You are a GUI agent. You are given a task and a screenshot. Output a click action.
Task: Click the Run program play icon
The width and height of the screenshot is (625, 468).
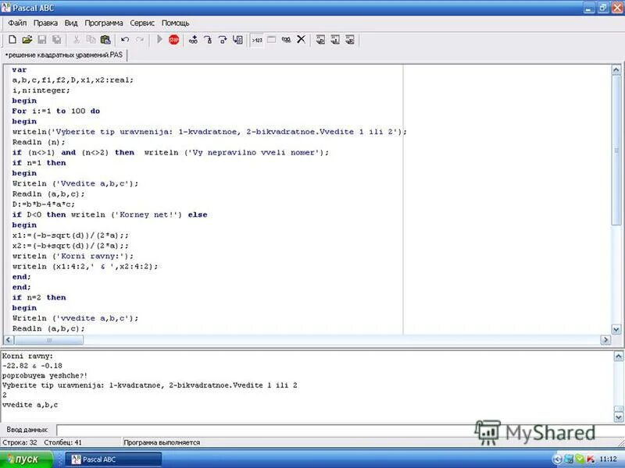(159, 40)
